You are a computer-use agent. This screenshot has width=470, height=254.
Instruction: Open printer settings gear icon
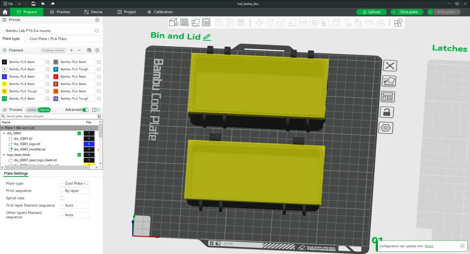97,20
